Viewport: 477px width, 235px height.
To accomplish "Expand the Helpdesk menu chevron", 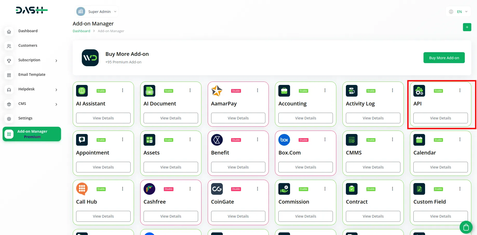I will [56, 90].
